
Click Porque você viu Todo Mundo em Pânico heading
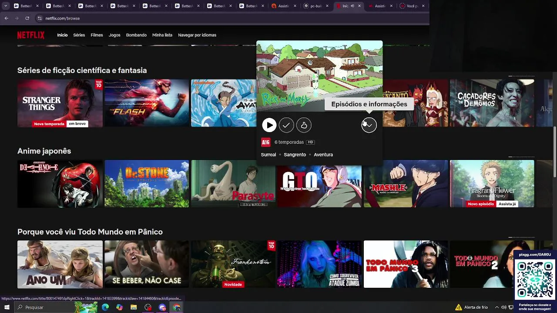90,232
